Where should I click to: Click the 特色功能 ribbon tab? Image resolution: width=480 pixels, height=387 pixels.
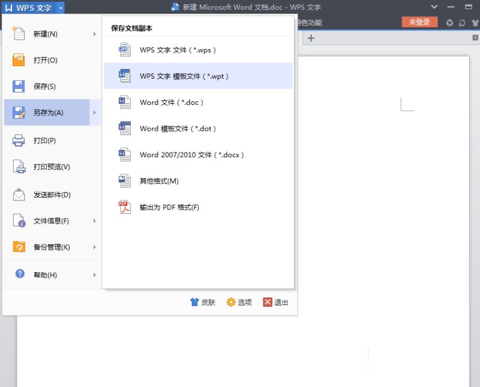tap(310, 23)
